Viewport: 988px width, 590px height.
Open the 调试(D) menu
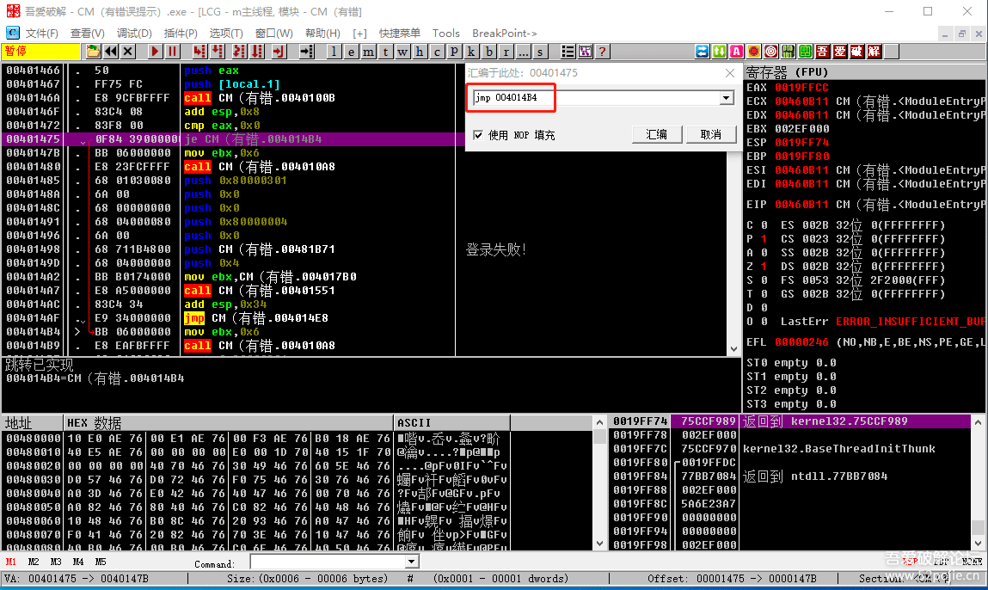pos(133,34)
